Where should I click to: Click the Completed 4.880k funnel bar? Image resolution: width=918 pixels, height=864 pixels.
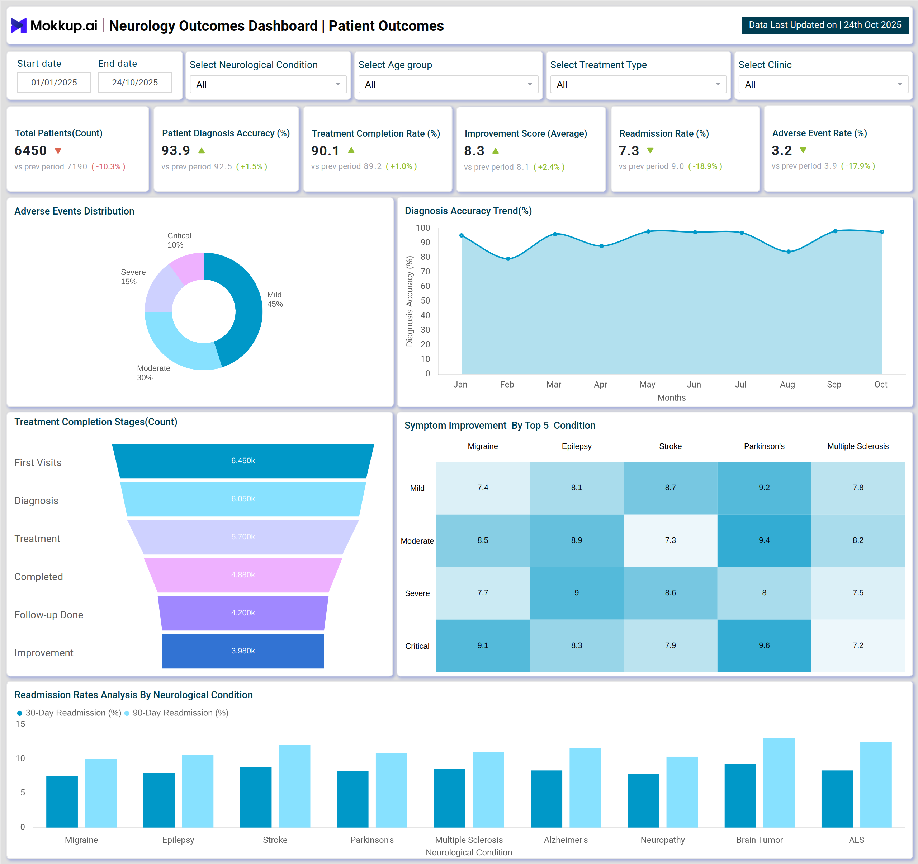tap(243, 574)
